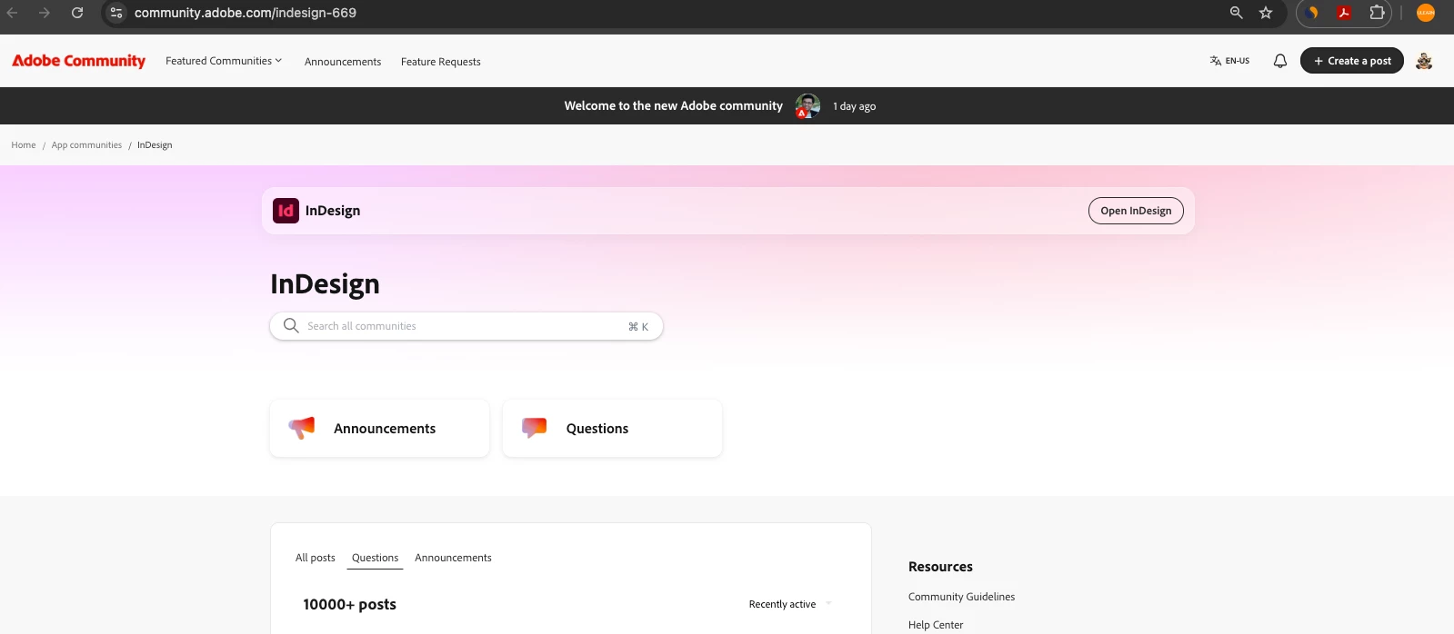Click the Resources heading
1454x634 pixels.
(940, 567)
